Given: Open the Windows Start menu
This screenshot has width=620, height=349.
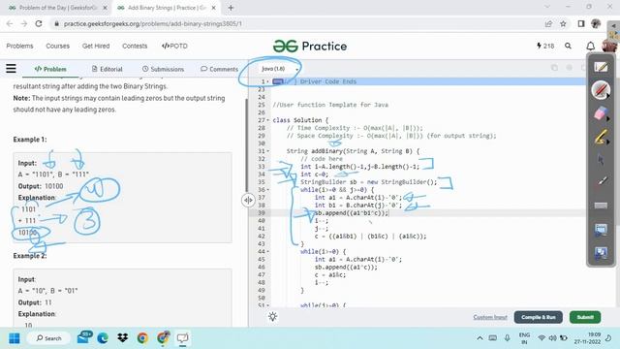Looking at the screenshot, I should pos(15,338).
